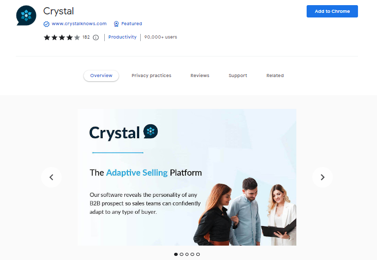Click the verified publisher badge icon

pos(46,24)
